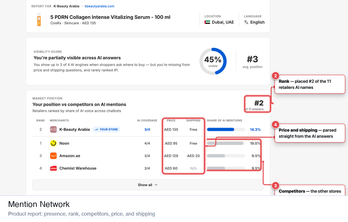348x222 pixels.
Task: Click the PRICE column header
Action: (171, 120)
